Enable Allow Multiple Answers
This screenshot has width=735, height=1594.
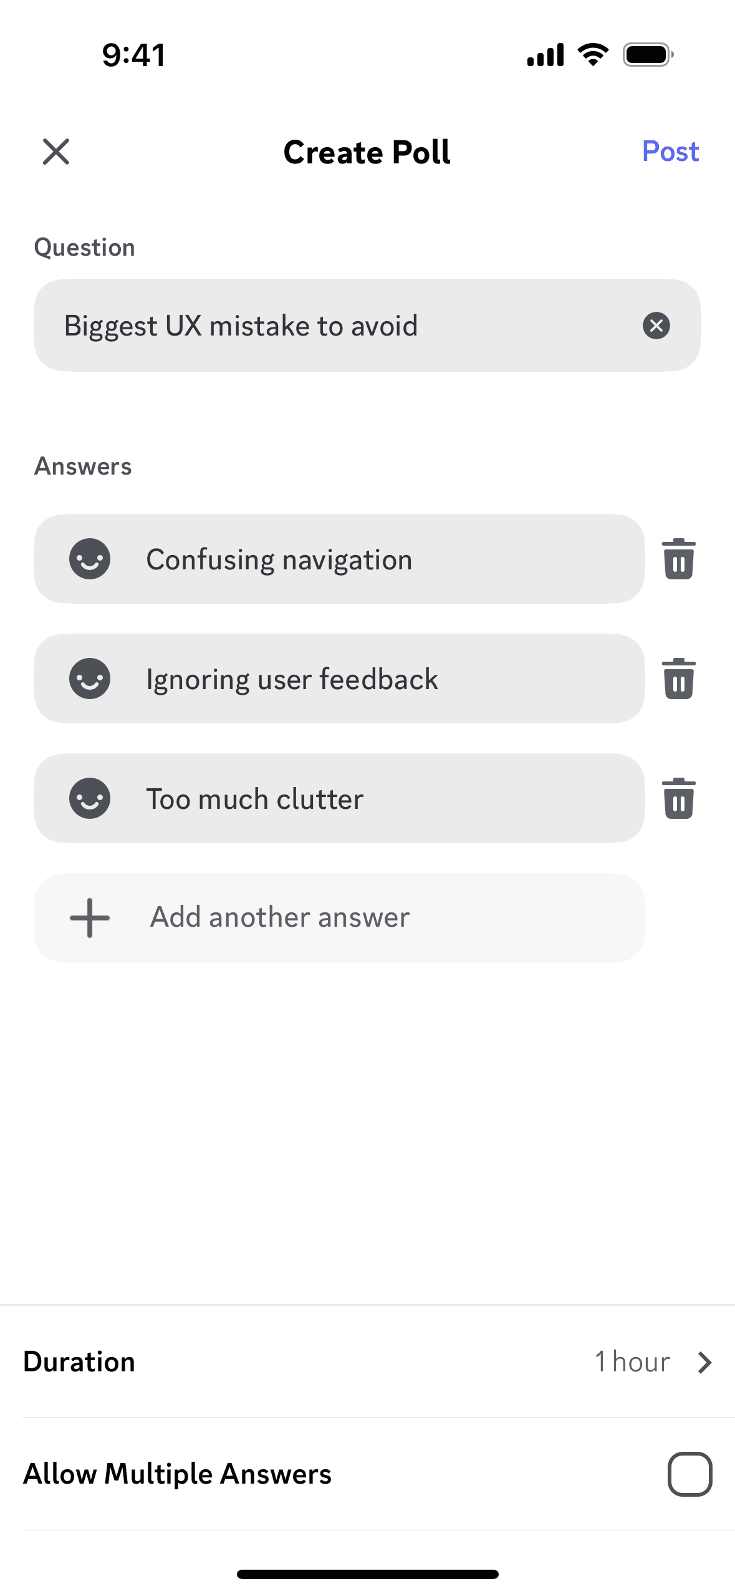[x=689, y=1472]
